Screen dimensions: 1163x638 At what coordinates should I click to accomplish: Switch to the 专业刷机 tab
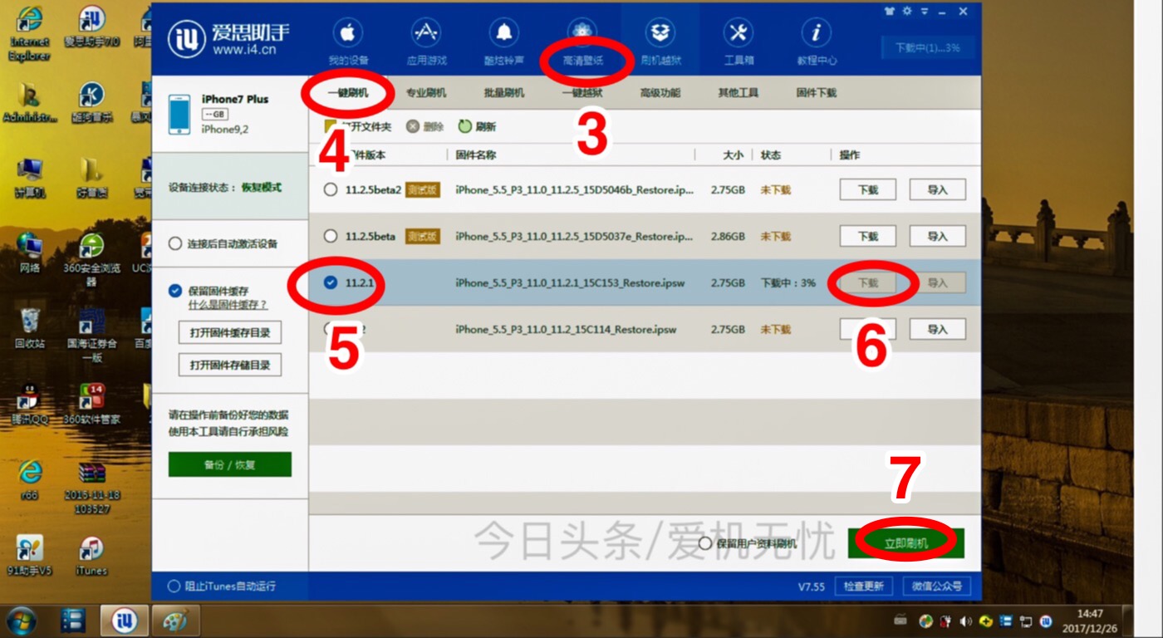(425, 91)
